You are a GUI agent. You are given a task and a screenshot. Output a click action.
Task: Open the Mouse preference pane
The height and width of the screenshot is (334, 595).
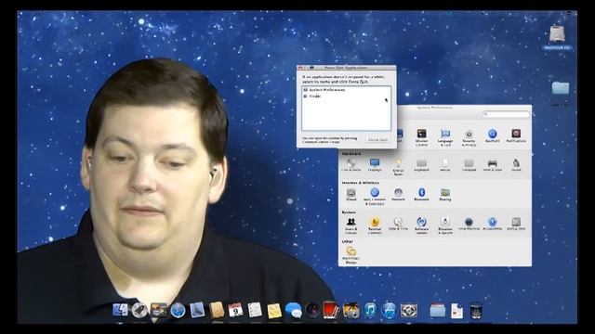[x=445, y=165]
